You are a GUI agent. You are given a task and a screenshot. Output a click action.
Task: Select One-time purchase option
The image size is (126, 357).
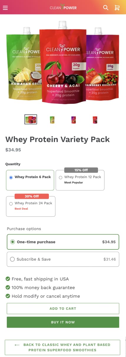63,242
